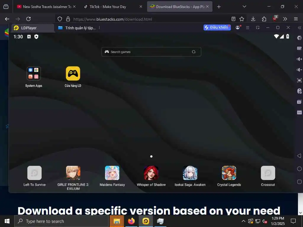Launch Isekai Saga: Awaken game
This screenshot has width=303, height=227.
point(190,173)
